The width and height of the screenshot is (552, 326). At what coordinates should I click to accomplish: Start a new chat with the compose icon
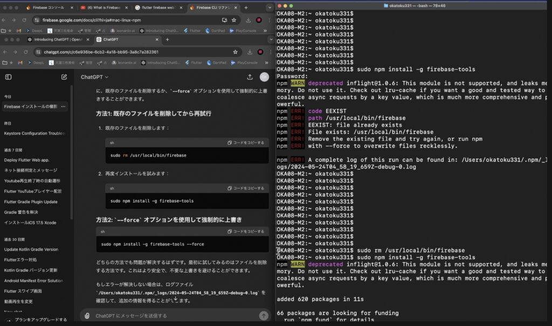point(64,77)
